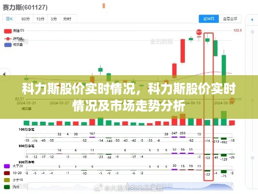The height and width of the screenshot is (194, 258).
Task: Click the 167 net value label
Action: [x=92, y=134]
